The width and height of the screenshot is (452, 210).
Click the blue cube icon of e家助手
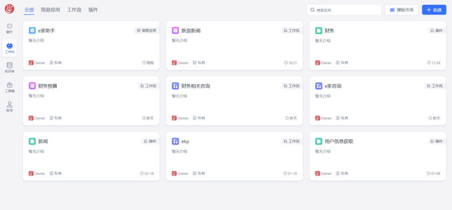point(32,30)
